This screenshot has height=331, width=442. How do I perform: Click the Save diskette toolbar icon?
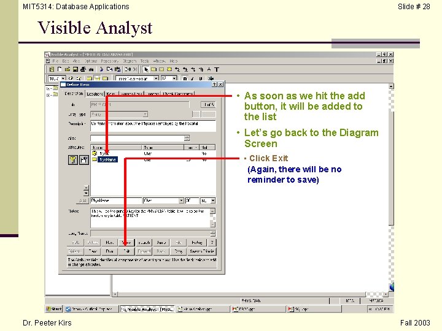coord(76,69)
